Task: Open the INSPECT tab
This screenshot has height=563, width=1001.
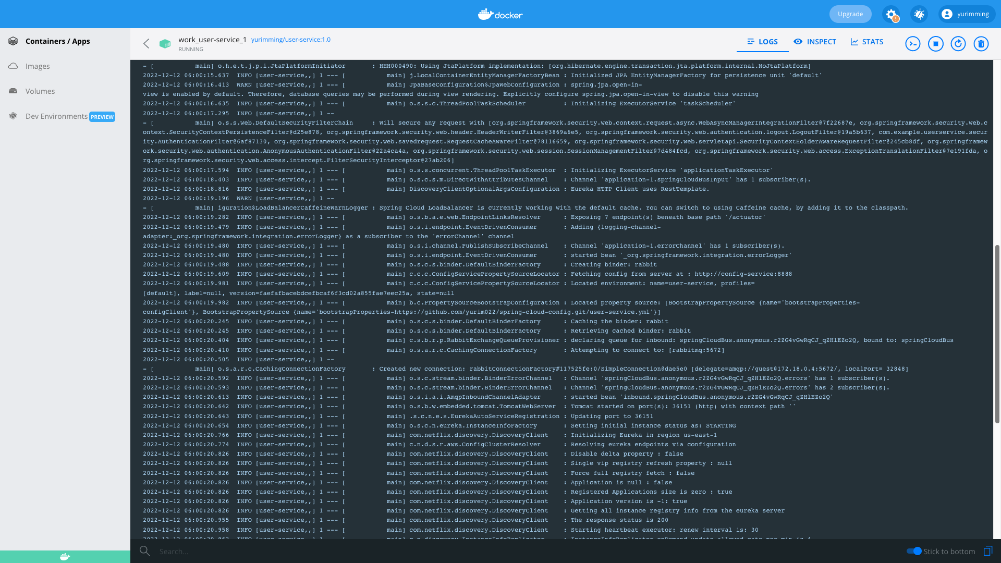Action: click(815, 42)
